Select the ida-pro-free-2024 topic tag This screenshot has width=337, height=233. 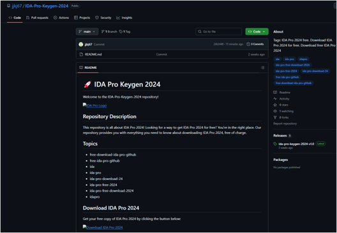286,71
